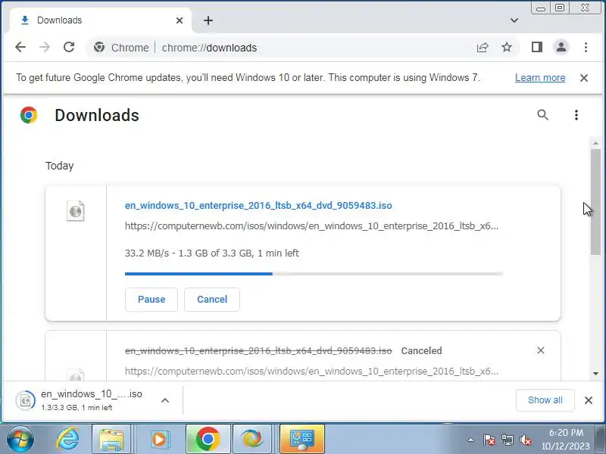Viewport: 606px width, 454px height.
Task: Click the Today date heading
Action: point(60,166)
